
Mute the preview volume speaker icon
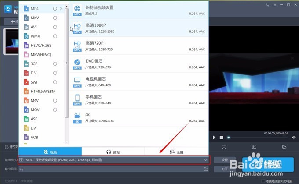[294, 138]
